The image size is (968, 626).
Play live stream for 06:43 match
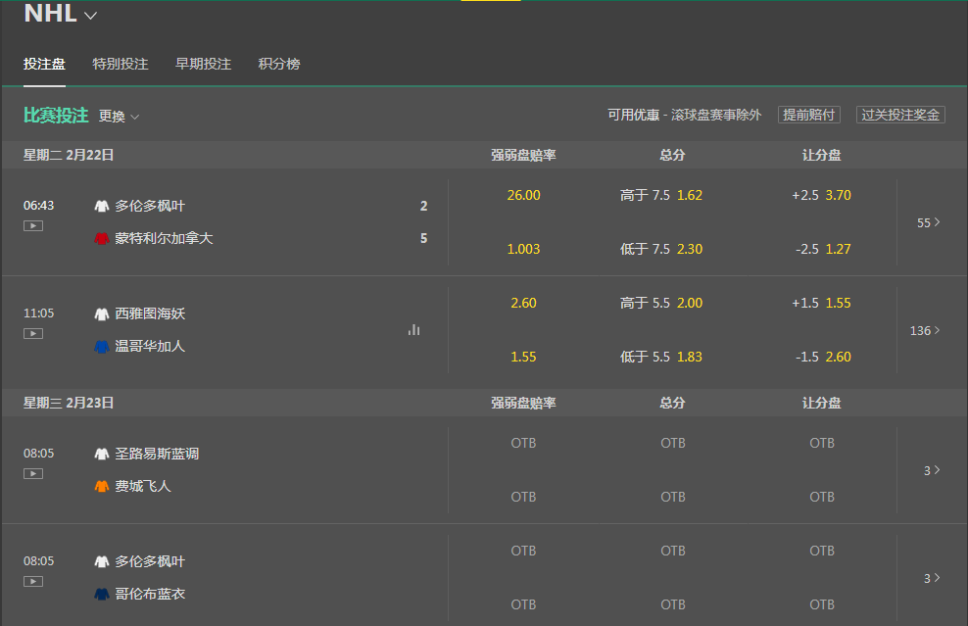click(33, 226)
